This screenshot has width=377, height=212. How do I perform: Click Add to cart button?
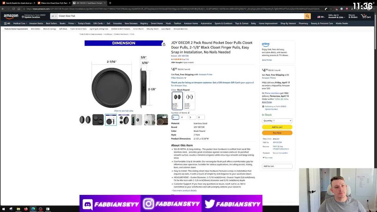(277, 127)
